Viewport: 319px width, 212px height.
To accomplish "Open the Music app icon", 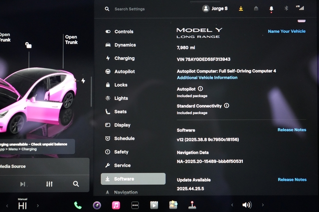I will pyautogui.click(x=116, y=206).
